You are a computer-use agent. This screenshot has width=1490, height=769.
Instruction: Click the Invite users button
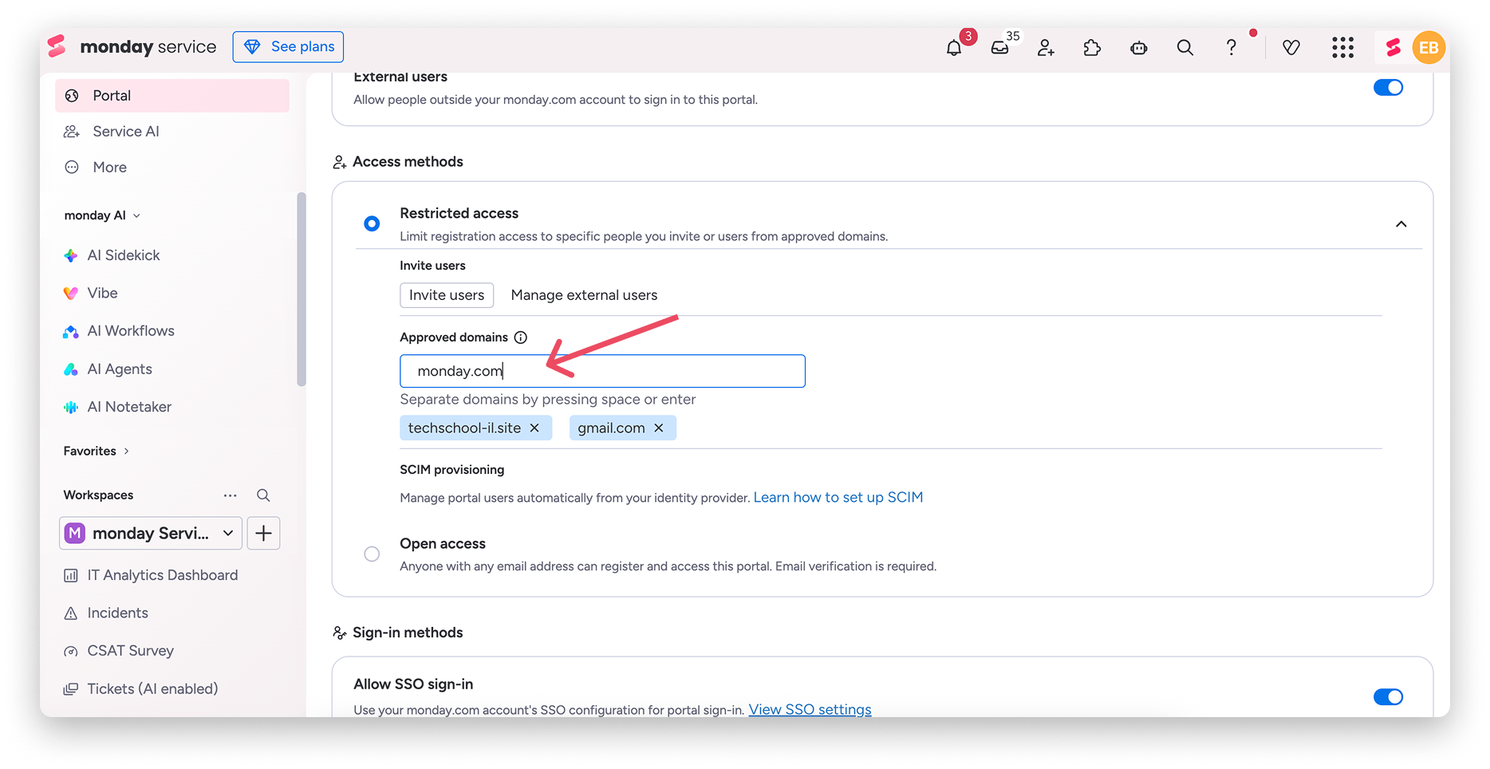447,295
